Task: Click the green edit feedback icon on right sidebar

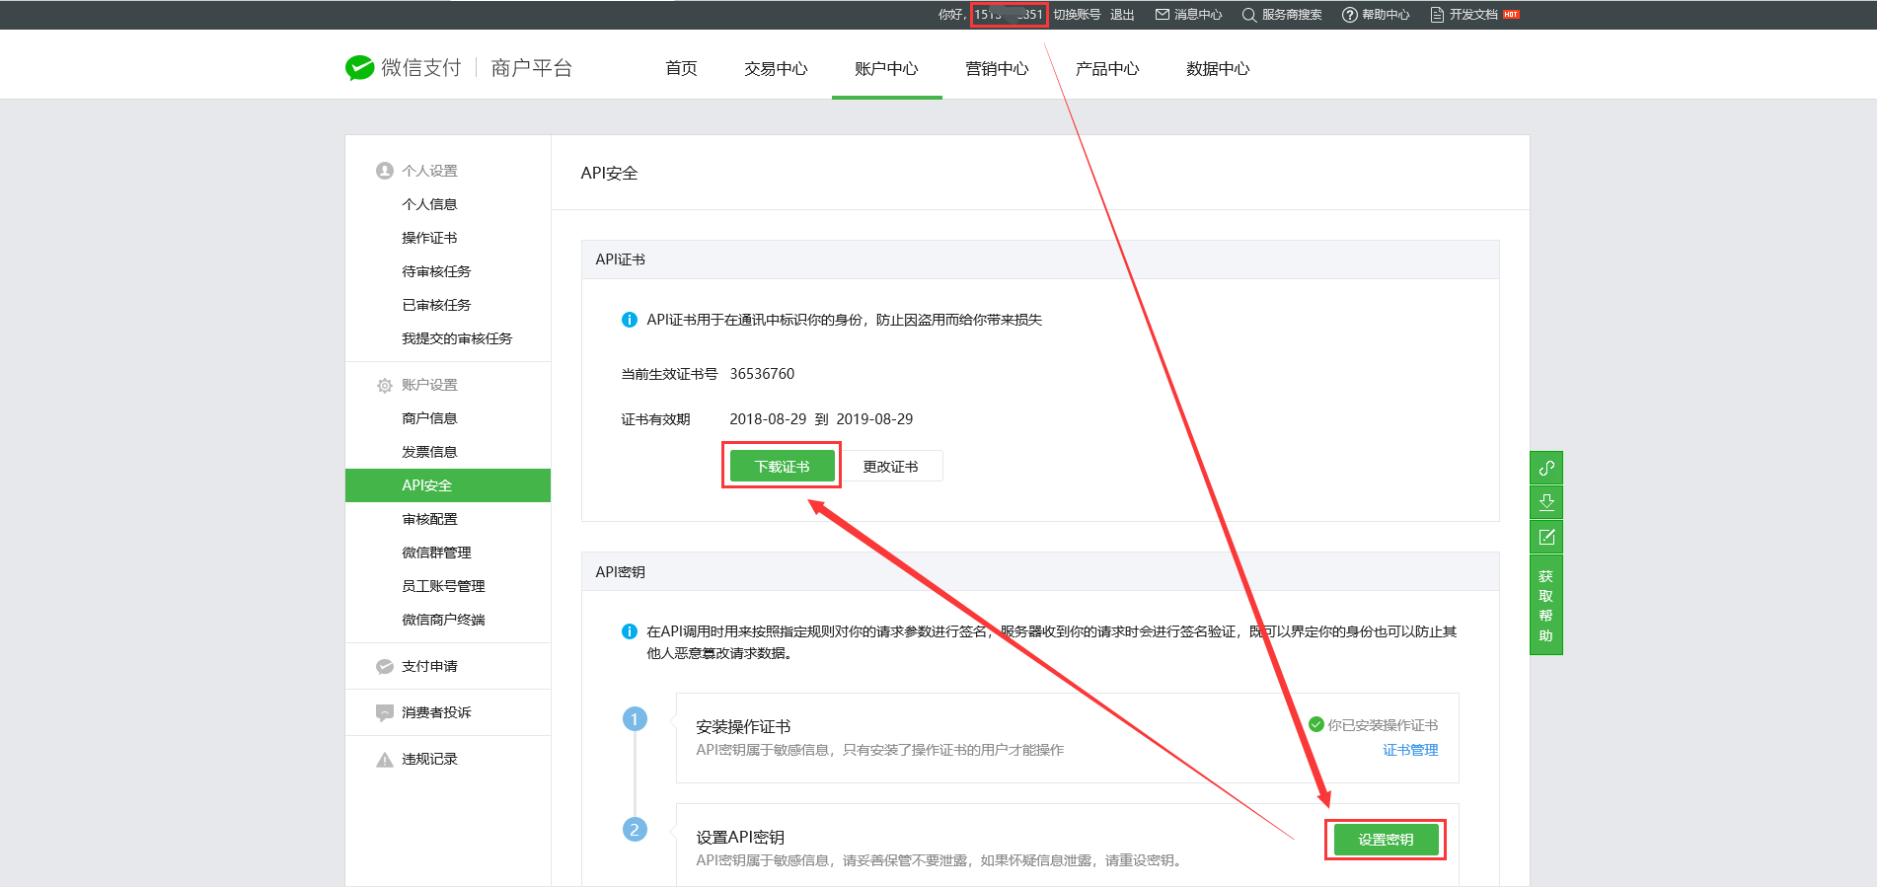Action: click(x=1546, y=537)
